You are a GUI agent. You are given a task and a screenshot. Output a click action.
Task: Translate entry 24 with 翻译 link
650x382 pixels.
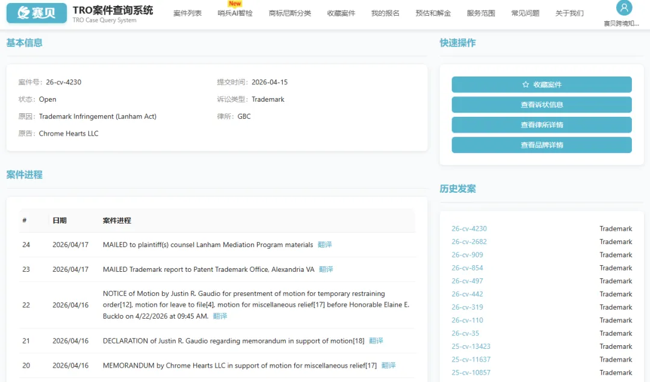point(324,245)
